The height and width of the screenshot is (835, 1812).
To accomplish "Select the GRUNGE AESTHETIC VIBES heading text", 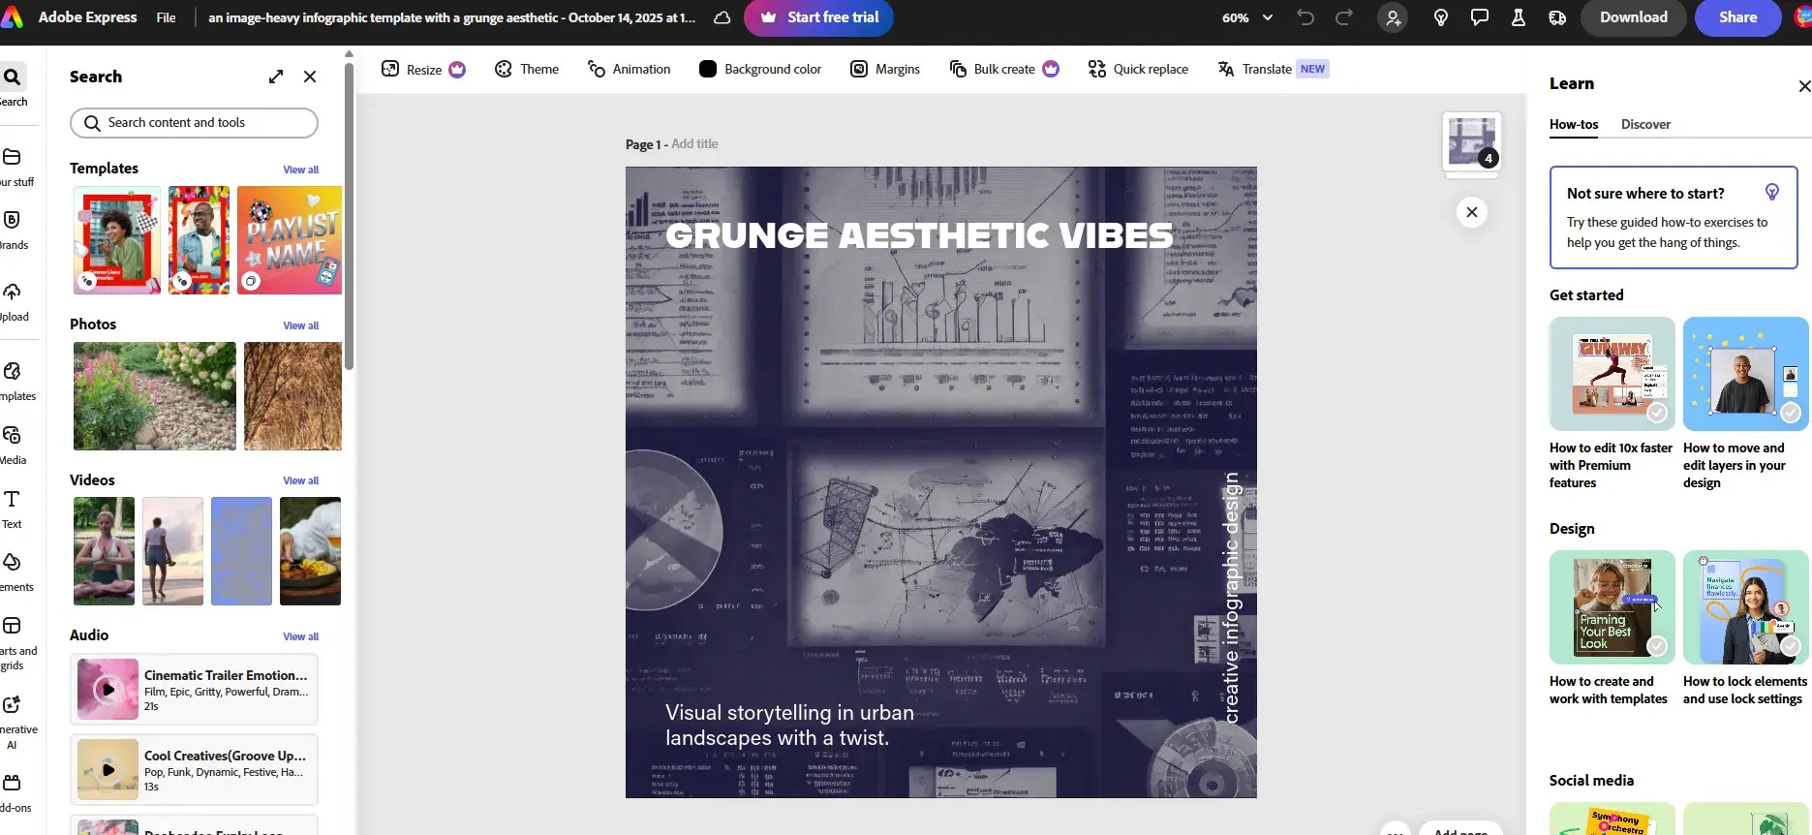I will tap(919, 235).
